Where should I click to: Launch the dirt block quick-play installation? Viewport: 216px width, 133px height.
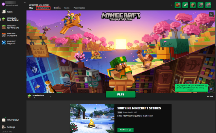point(193,5)
